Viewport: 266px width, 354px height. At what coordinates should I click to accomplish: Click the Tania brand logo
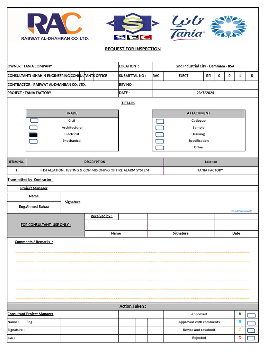coord(187,28)
